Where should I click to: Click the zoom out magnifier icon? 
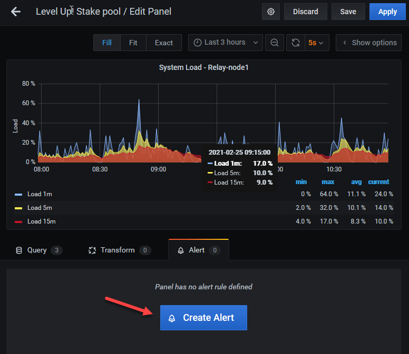click(x=274, y=43)
